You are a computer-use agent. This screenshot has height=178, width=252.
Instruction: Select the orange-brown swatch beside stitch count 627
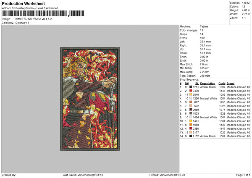[x=191, y=102]
